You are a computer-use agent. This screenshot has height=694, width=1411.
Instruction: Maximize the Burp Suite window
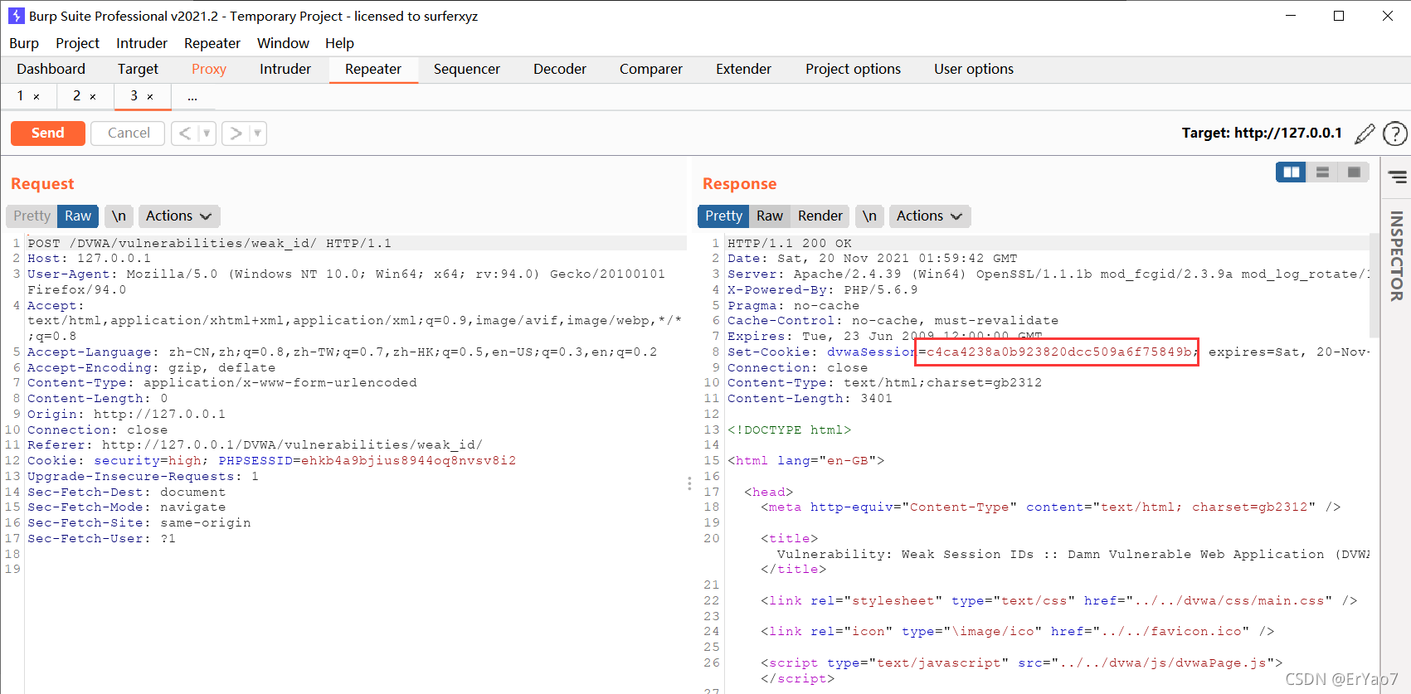1339,16
